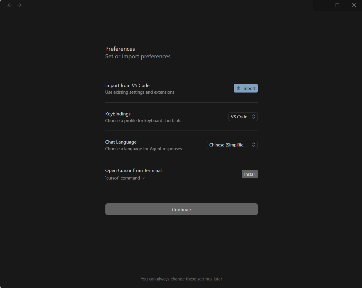Go back with the left arrow icon

[10, 5]
